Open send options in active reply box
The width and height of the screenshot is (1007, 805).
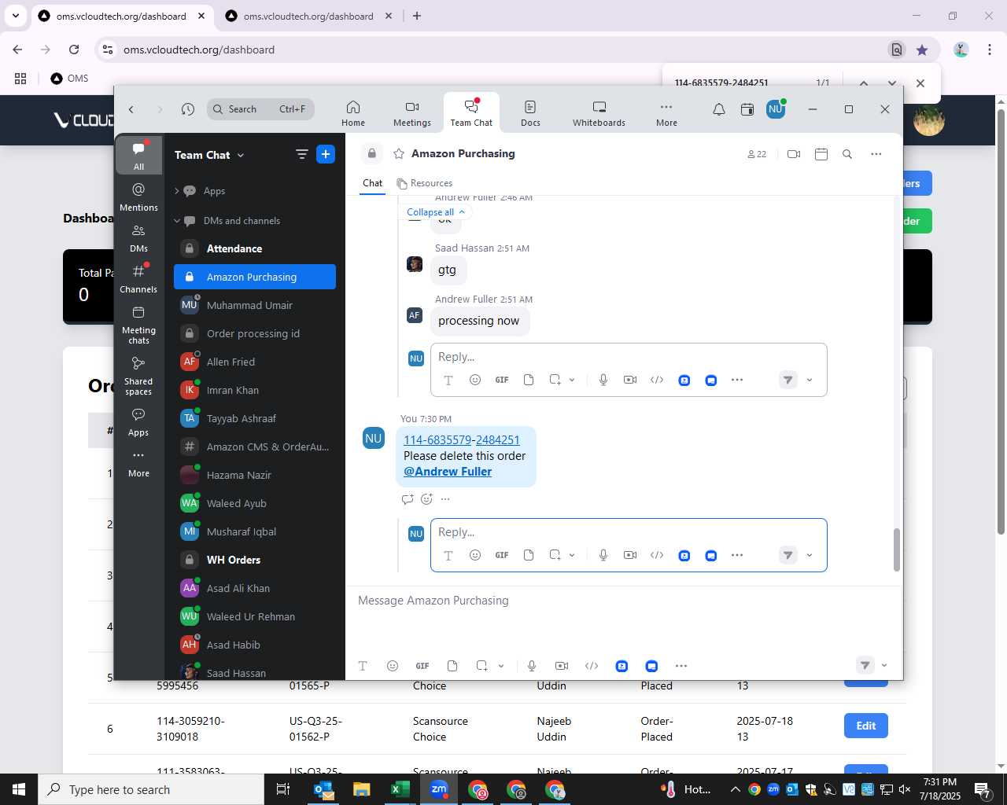810,555
